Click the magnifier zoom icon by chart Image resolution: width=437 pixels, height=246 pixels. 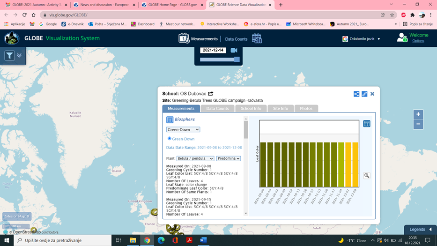[367, 175]
